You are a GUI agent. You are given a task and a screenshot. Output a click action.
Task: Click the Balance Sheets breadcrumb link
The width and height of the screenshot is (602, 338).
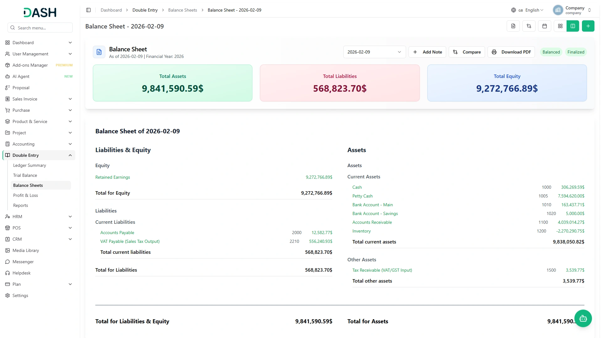(x=182, y=10)
